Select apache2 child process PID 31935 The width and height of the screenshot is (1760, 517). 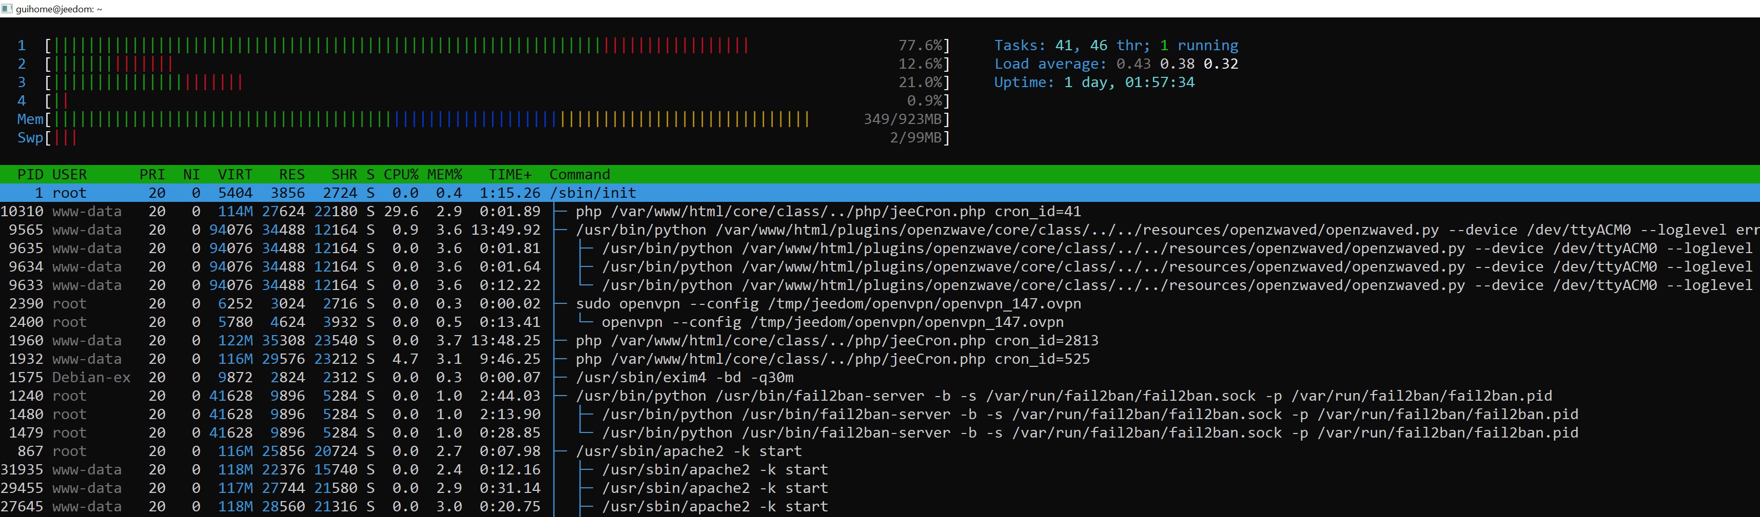(880, 469)
